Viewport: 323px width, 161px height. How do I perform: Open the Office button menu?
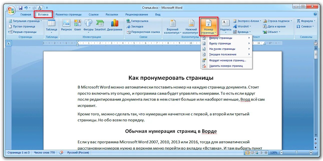point(11,10)
